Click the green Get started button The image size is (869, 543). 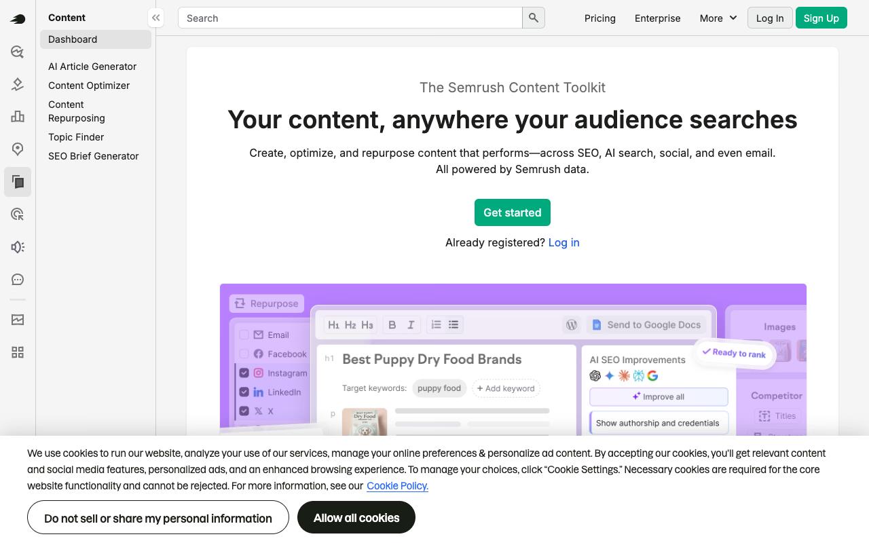513,212
